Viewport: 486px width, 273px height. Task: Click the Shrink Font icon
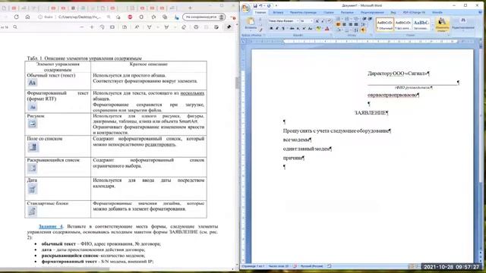tap(323, 21)
